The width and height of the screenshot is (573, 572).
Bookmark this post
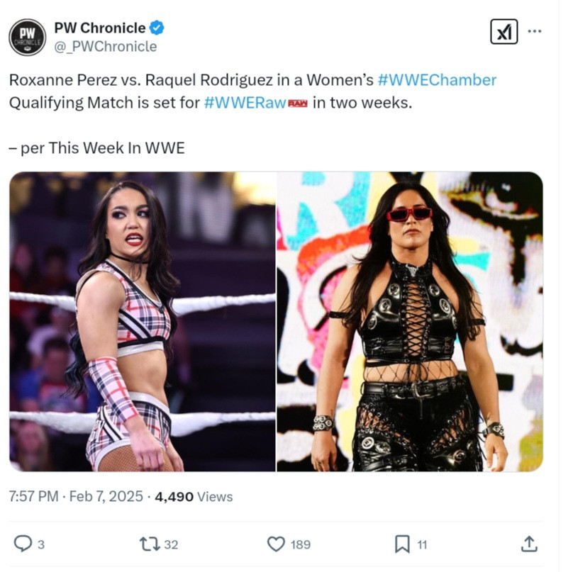pos(402,544)
